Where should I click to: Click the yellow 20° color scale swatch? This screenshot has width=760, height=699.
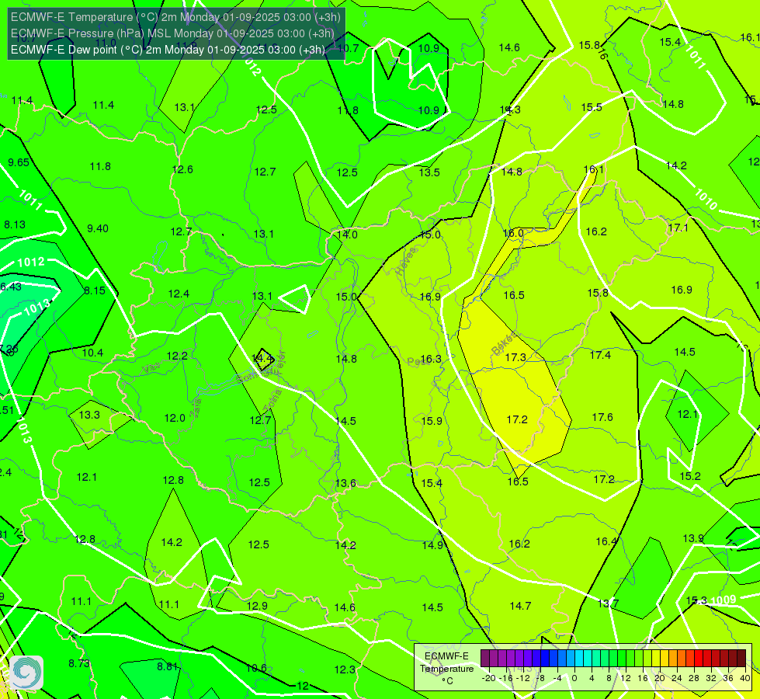[656, 659]
